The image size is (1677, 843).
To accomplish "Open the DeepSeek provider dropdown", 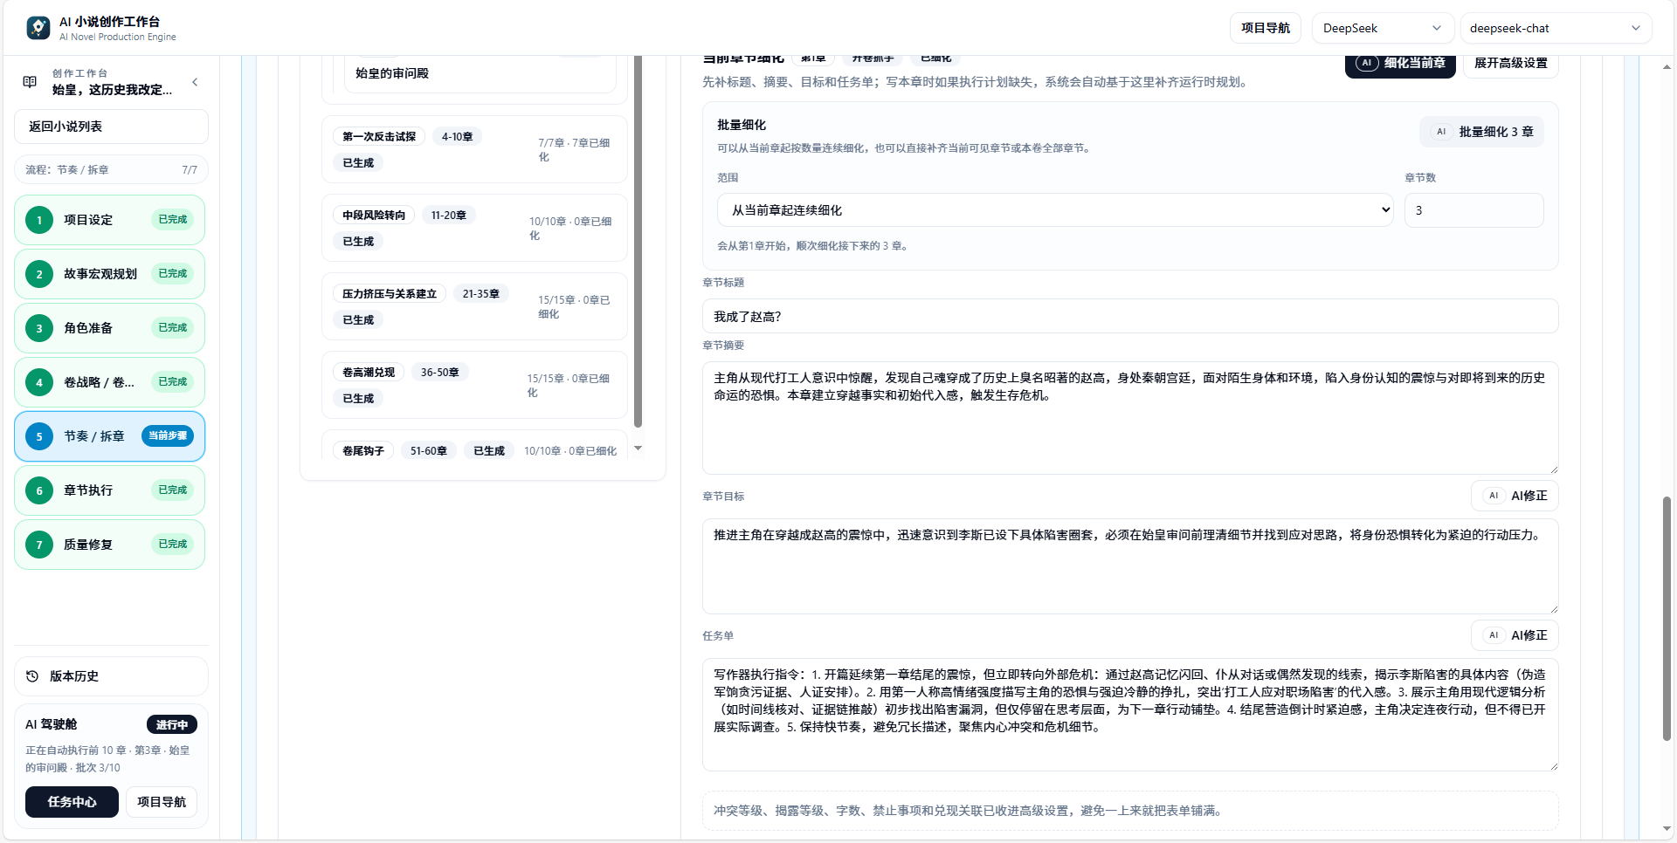I will click(x=1383, y=27).
